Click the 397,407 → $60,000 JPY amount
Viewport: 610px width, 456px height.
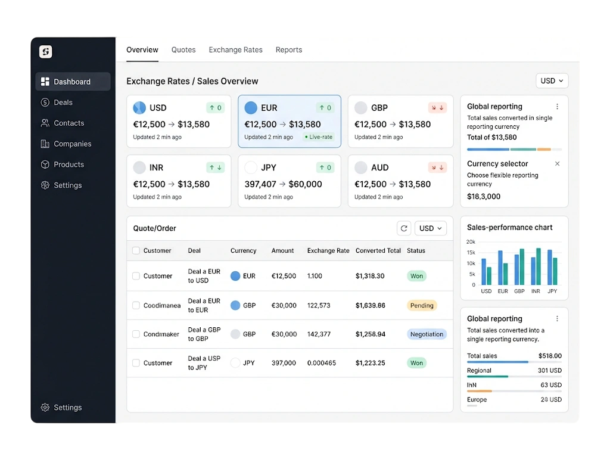(283, 184)
